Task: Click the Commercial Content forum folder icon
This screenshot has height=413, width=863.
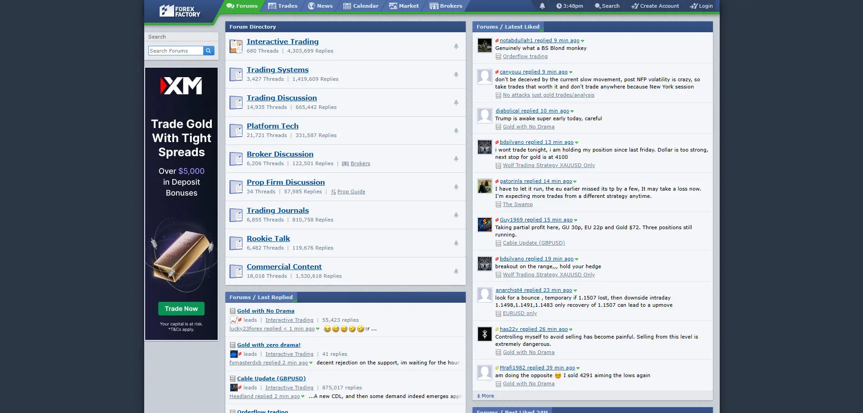Action: coord(236,271)
